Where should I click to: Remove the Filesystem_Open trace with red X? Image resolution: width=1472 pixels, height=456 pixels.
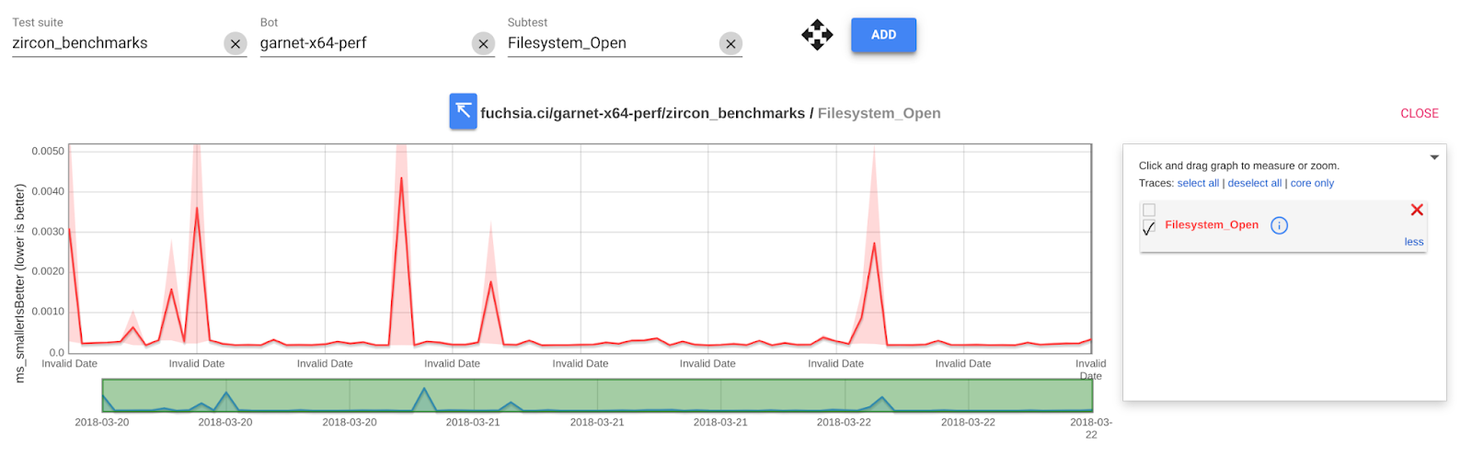click(1417, 211)
